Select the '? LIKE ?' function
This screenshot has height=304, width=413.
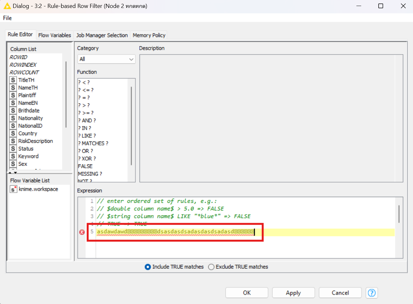click(x=87, y=136)
